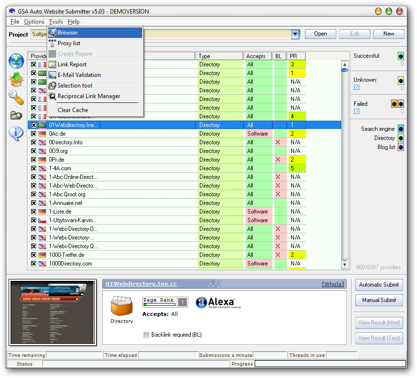Toggle checkbox for 0Ac.de

[x=34, y=134]
